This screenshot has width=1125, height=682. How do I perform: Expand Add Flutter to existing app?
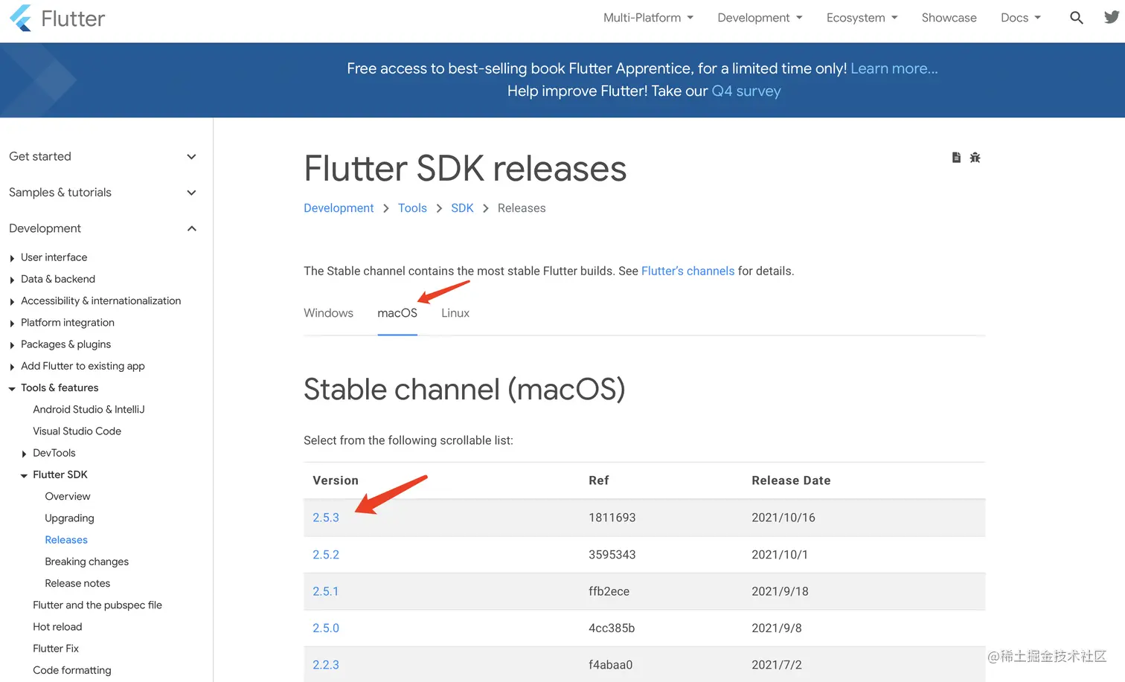[12, 367]
